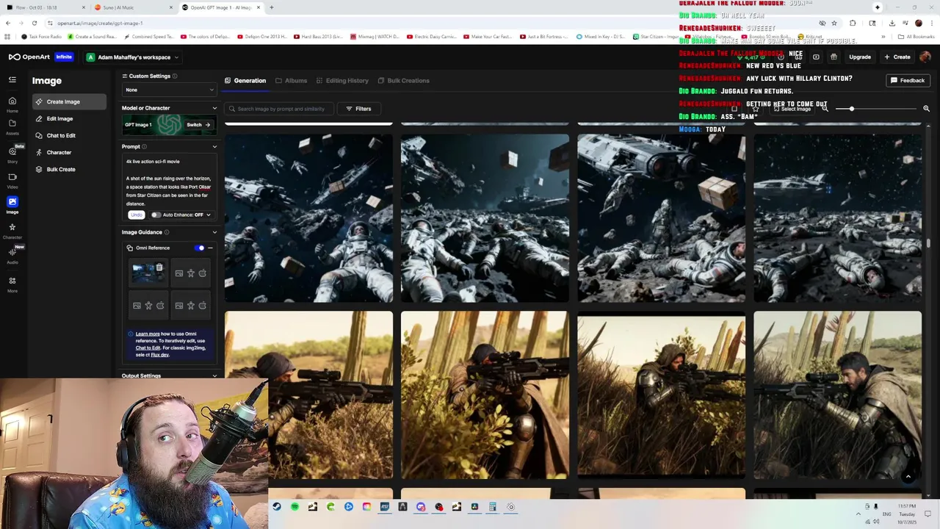Viewport: 940px width, 529px height.
Task: Switch to Generation tab
Action: point(245,81)
